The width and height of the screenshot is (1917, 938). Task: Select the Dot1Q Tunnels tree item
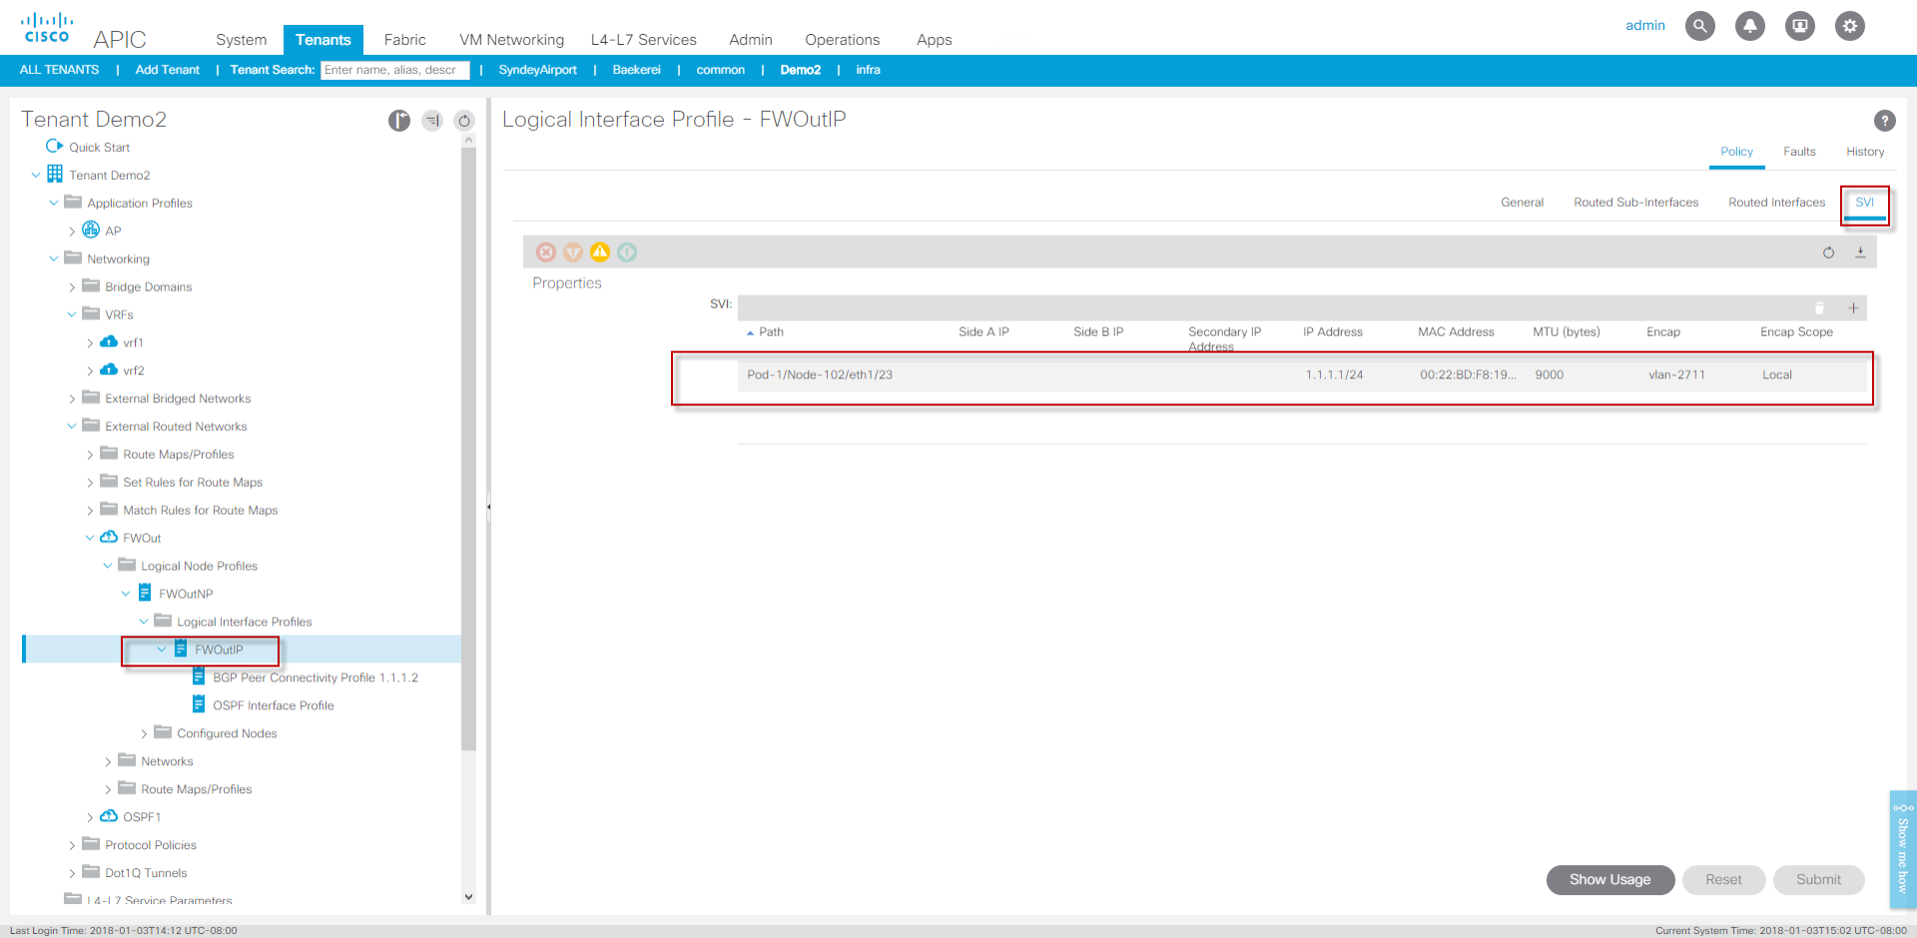coord(146,873)
